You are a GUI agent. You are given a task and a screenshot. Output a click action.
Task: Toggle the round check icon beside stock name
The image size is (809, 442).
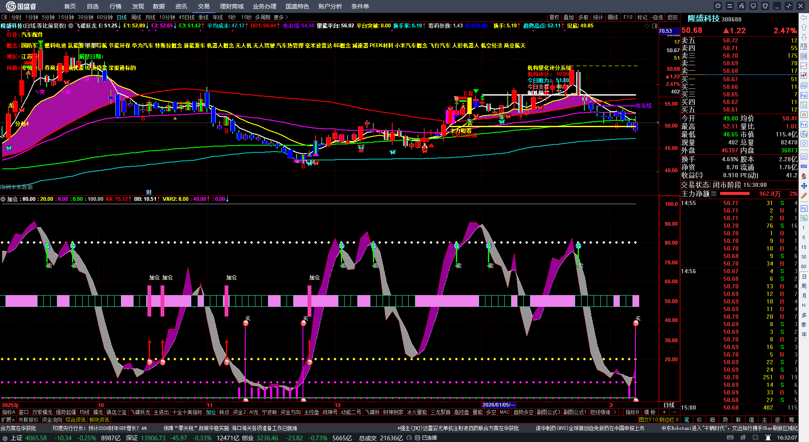[x=71, y=26]
